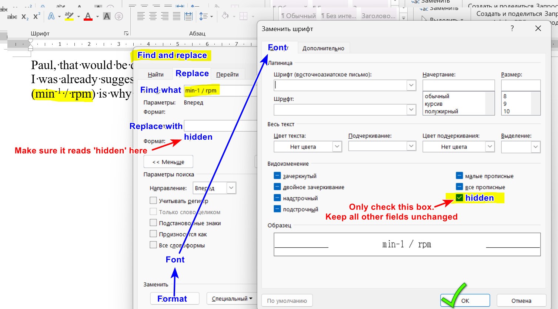Toggle малые прописные checkbox
The image size is (558, 309).
point(460,176)
